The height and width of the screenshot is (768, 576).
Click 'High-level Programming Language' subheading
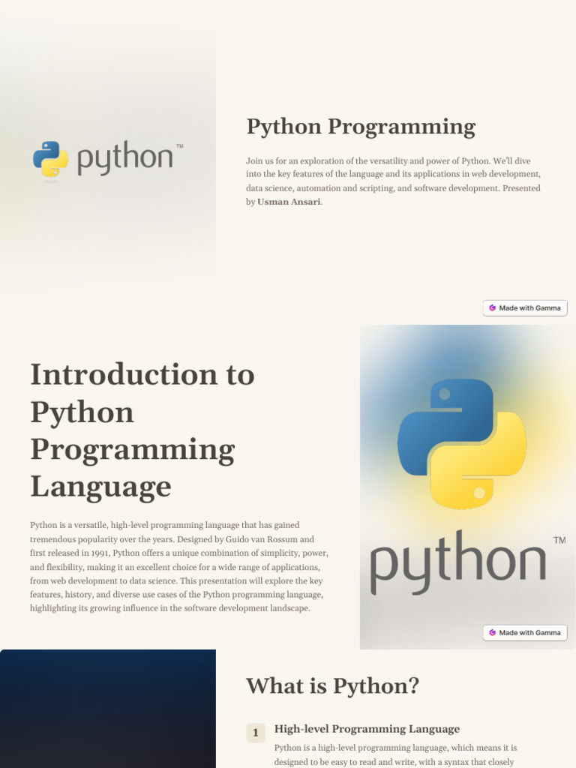pyautogui.click(x=367, y=729)
